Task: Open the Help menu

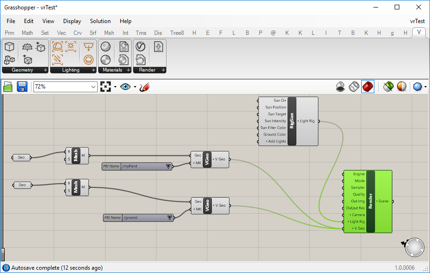Action: (125, 21)
